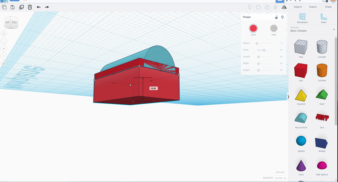Click the Import button
Viewport: 338px width, 182px height.
pyautogui.click(x=298, y=7)
